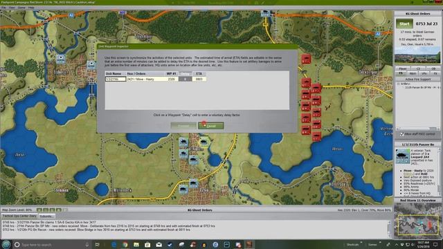Screen dimensions: 443x249
Task: Open File Explorer from the taskbar
Action: click(136, 244)
